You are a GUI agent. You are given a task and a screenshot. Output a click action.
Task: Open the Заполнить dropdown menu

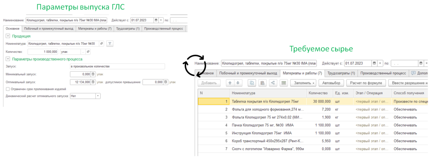coord(303,82)
